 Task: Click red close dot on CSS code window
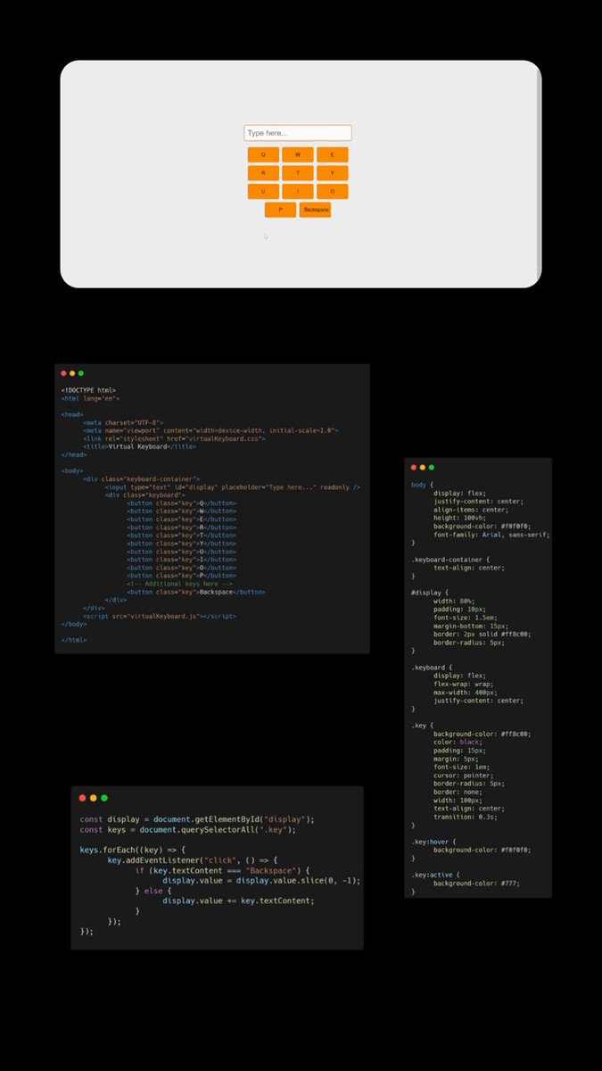[414, 468]
